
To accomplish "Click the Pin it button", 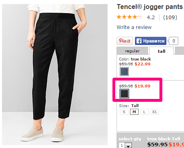I will coord(125,41).
